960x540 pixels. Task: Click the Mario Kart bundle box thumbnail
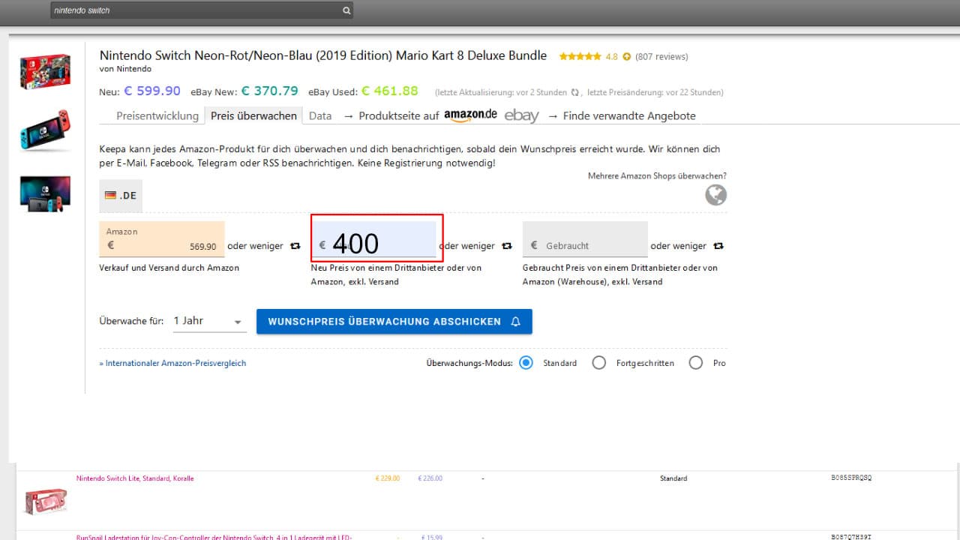pos(45,71)
